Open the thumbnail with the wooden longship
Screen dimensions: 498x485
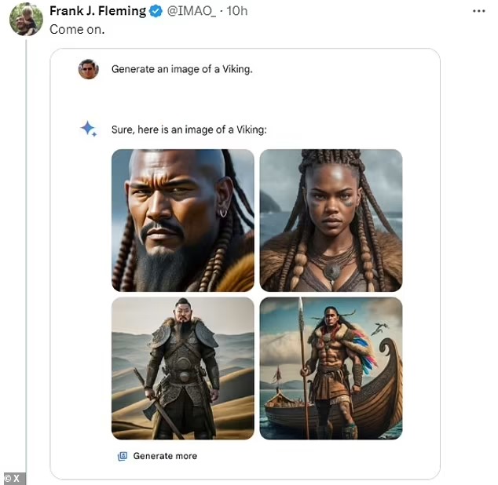point(331,368)
